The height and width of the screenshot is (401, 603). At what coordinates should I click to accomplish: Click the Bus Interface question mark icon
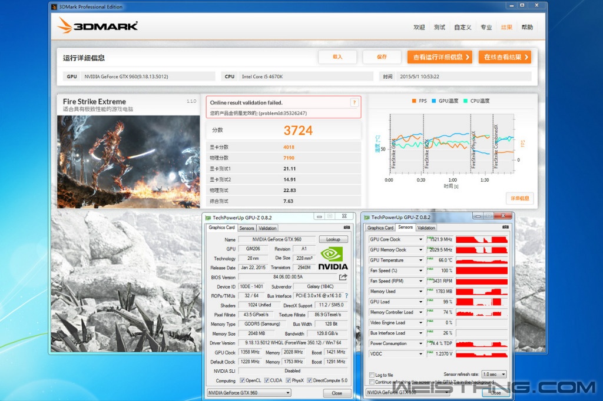pyautogui.click(x=346, y=296)
